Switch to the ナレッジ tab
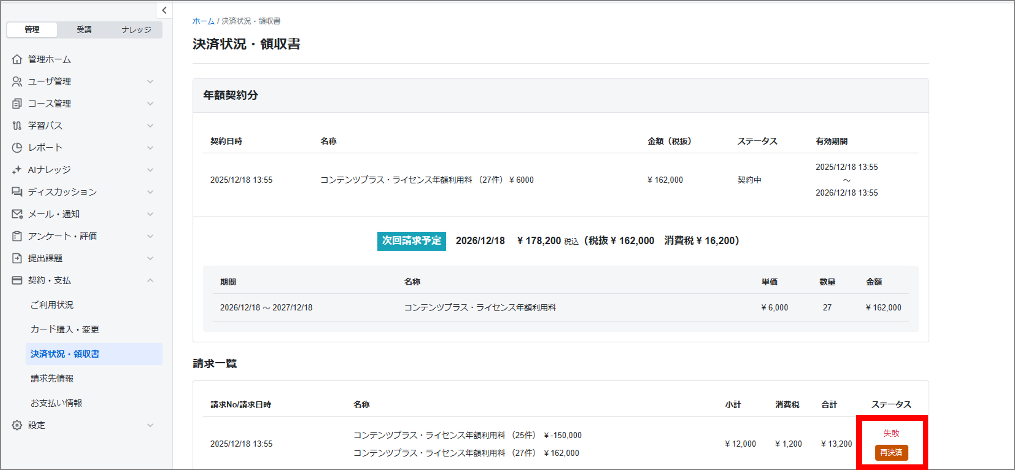1015x470 pixels. (x=136, y=30)
